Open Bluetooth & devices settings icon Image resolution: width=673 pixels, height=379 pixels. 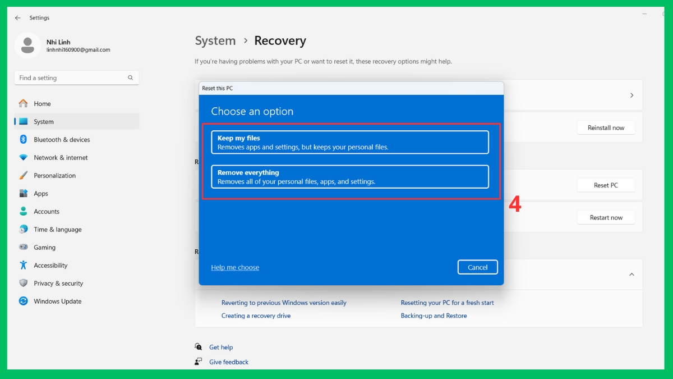[x=22, y=139]
